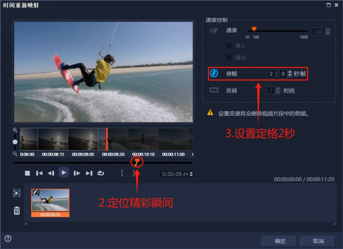Click the timecode spinner arrows

point(191,174)
